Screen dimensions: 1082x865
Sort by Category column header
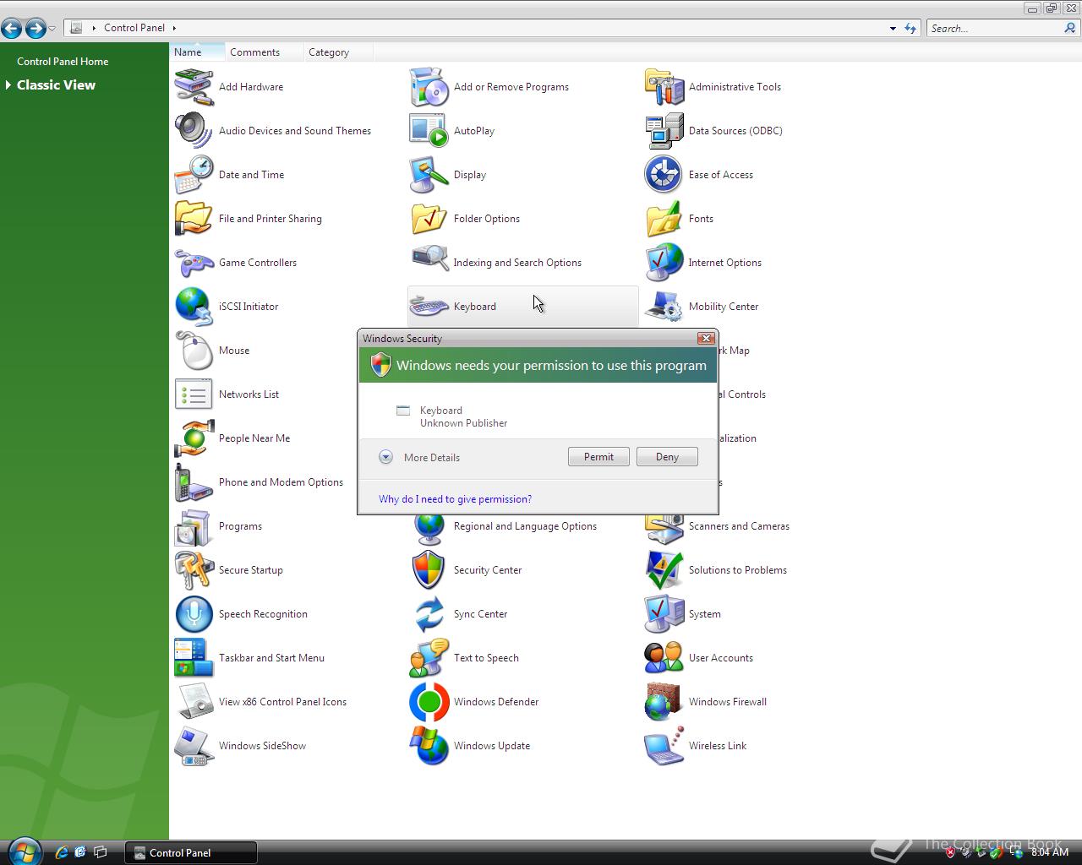(x=337, y=52)
